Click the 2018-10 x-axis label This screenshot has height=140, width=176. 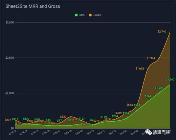coord(90,133)
